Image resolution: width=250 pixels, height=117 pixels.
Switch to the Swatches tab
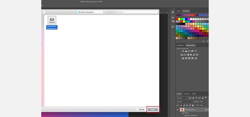tap(186, 11)
